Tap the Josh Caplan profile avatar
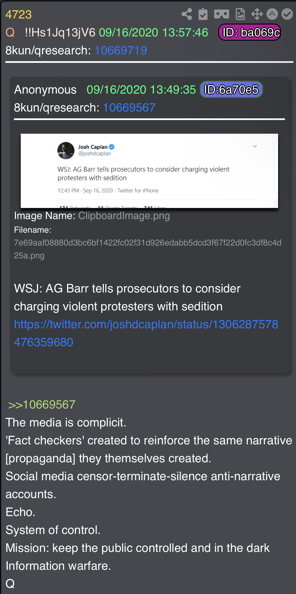Screen dimensions: 296x594 (x=66, y=150)
